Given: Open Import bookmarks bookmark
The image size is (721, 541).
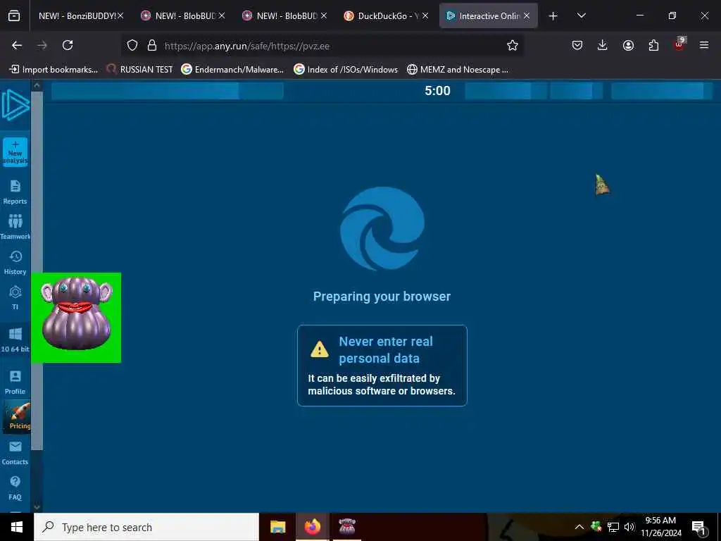Looking at the screenshot, I should pyautogui.click(x=54, y=70).
